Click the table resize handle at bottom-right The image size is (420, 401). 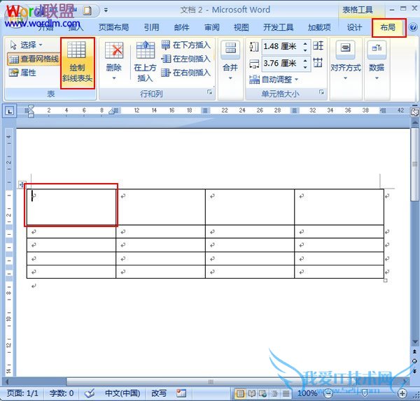[x=386, y=280]
